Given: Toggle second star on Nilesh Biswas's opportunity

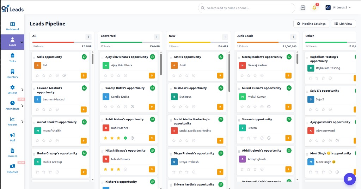Looking at the screenshot, I should pos(112,169).
